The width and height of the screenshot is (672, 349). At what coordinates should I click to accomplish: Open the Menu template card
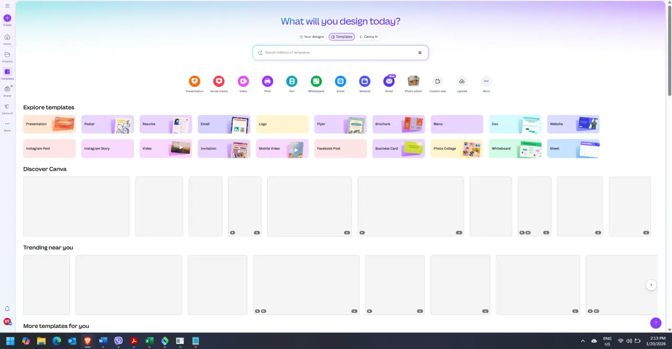point(457,124)
